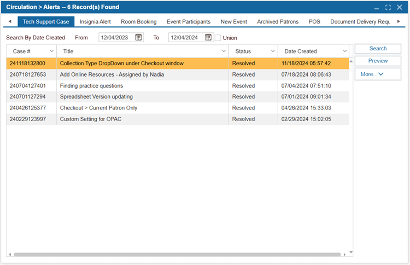
Task: Open the Room Booking tab
Action: pyautogui.click(x=139, y=21)
